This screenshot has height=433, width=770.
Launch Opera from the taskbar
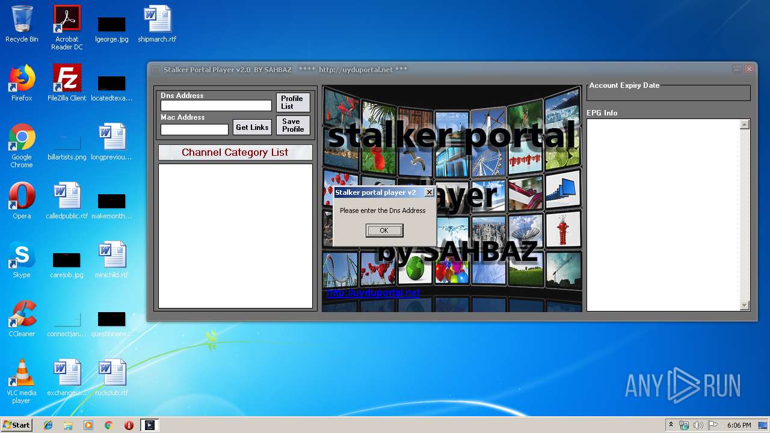pyautogui.click(x=129, y=425)
